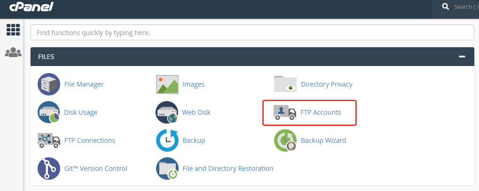Open User Manager from the sidebar
Viewport: 479px width, 191px height.
click(13, 52)
